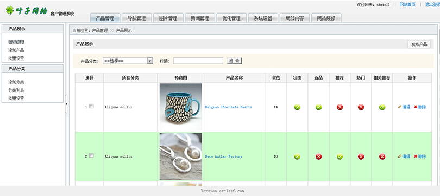Image resolution: width=440 pixels, height=196 pixels.
Task: Switch to the 优化管理 tab
Action: click(x=231, y=18)
